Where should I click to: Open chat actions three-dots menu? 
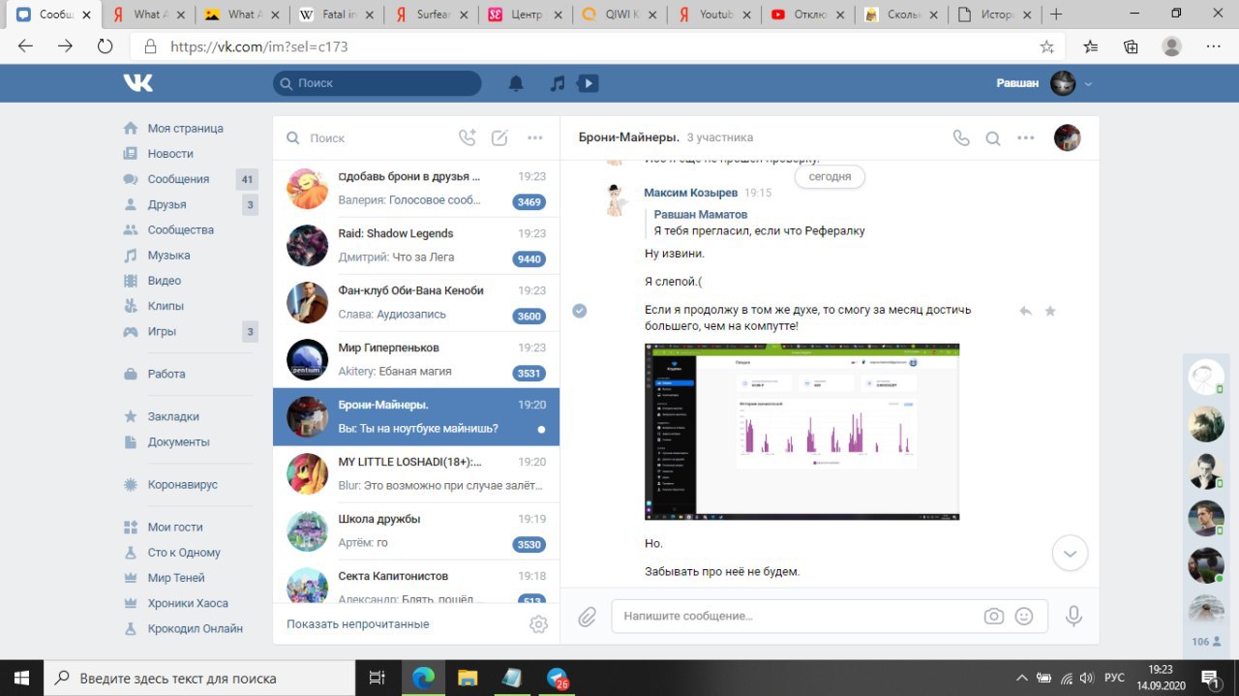pyautogui.click(x=1026, y=137)
